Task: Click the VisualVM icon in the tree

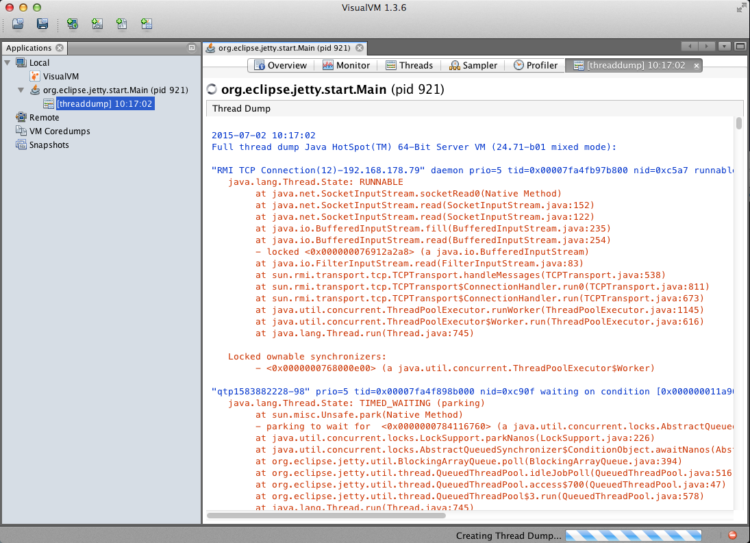Action: click(x=35, y=77)
